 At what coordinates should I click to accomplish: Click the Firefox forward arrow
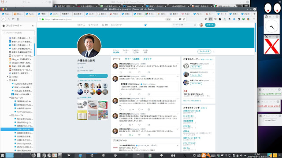click(x=8, y=19)
